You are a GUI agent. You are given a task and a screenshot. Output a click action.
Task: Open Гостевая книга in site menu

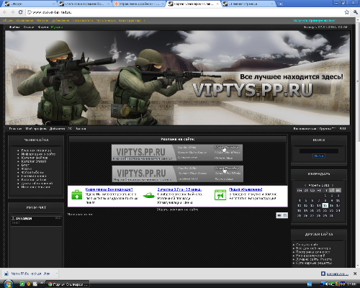coord(34,176)
